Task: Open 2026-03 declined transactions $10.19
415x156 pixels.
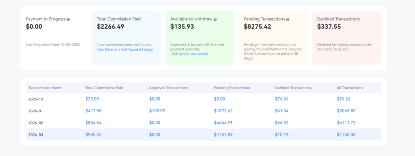Action: (x=282, y=135)
